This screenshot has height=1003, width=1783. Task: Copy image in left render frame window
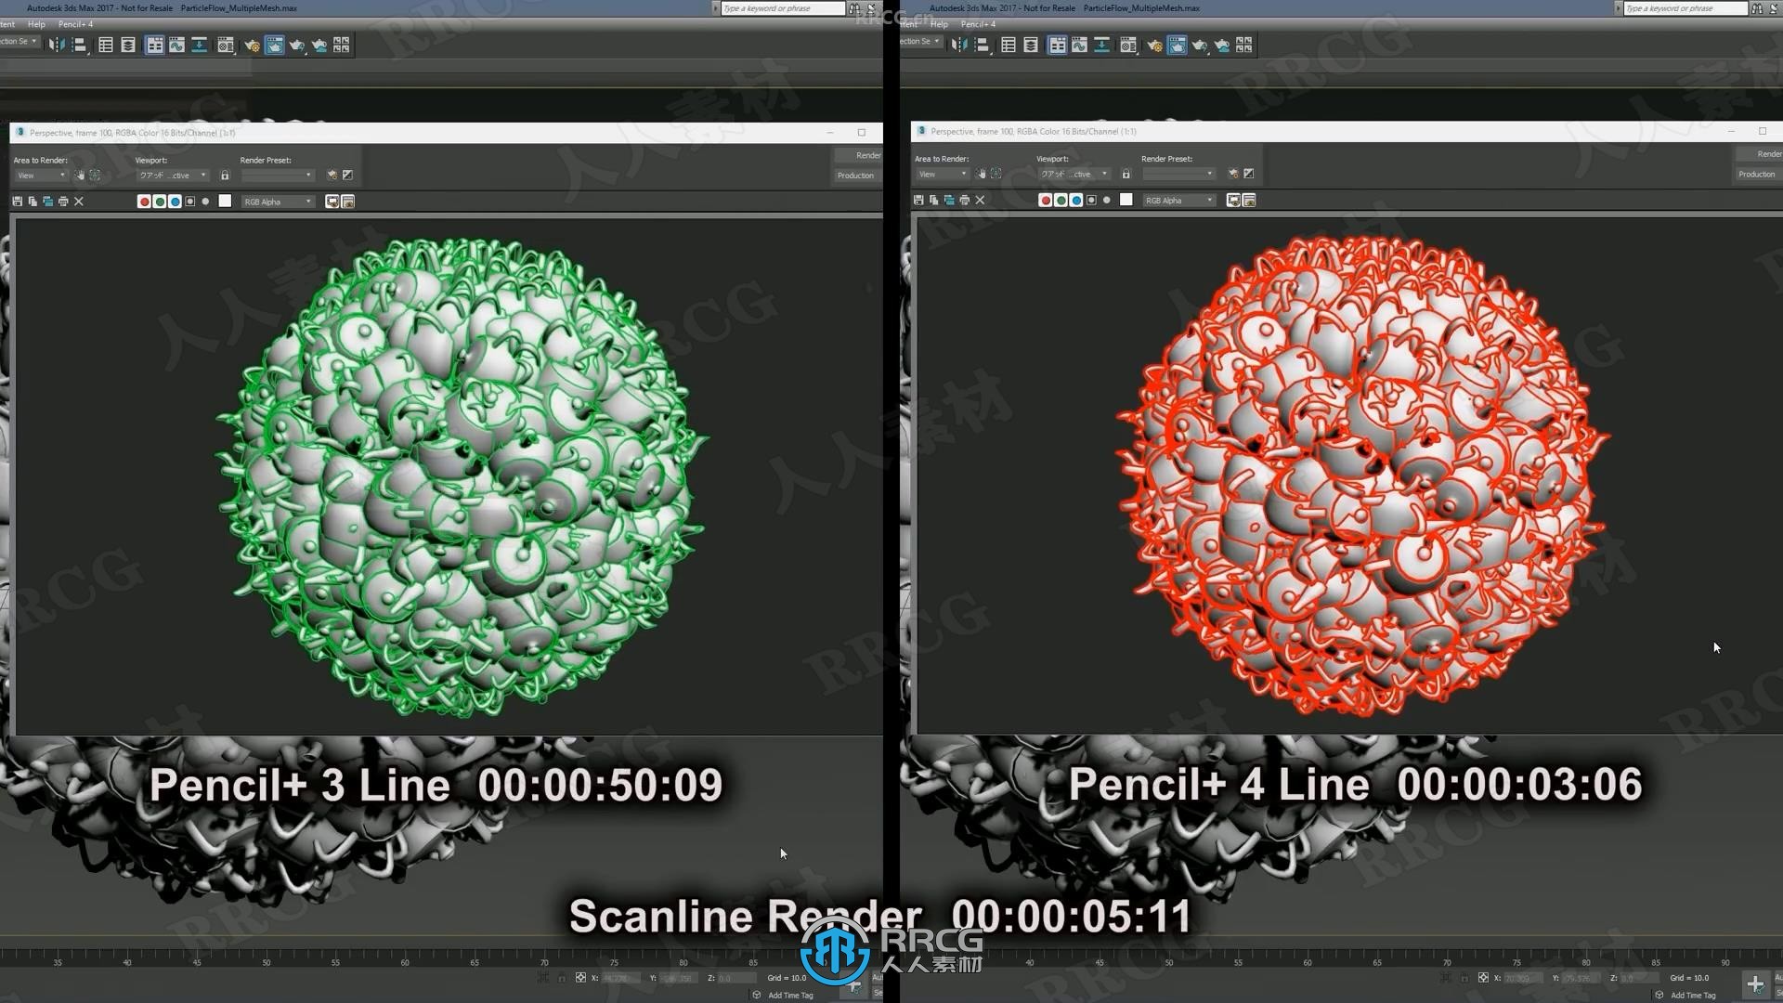tap(33, 202)
